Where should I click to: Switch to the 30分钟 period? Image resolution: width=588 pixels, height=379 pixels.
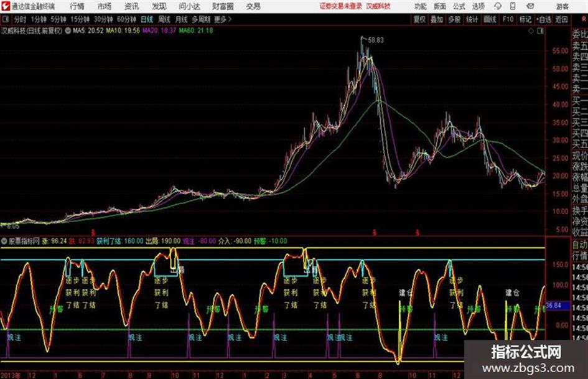coord(103,19)
